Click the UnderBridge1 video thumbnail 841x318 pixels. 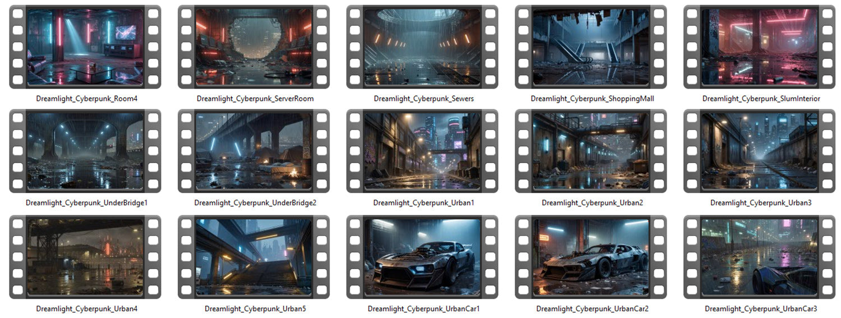pyautogui.click(x=85, y=151)
